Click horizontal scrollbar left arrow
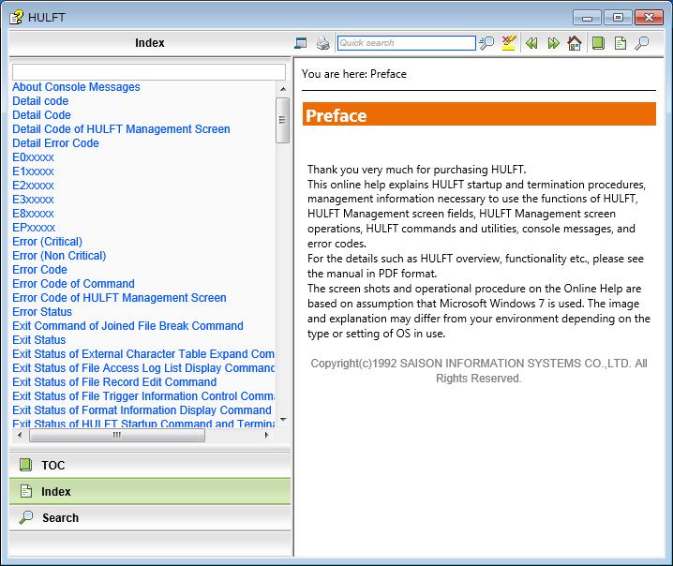673x566 pixels. (x=20, y=435)
